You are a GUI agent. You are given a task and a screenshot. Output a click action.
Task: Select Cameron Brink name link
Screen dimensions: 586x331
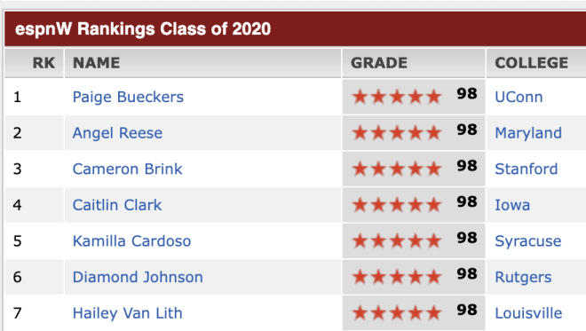pos(128,169)
